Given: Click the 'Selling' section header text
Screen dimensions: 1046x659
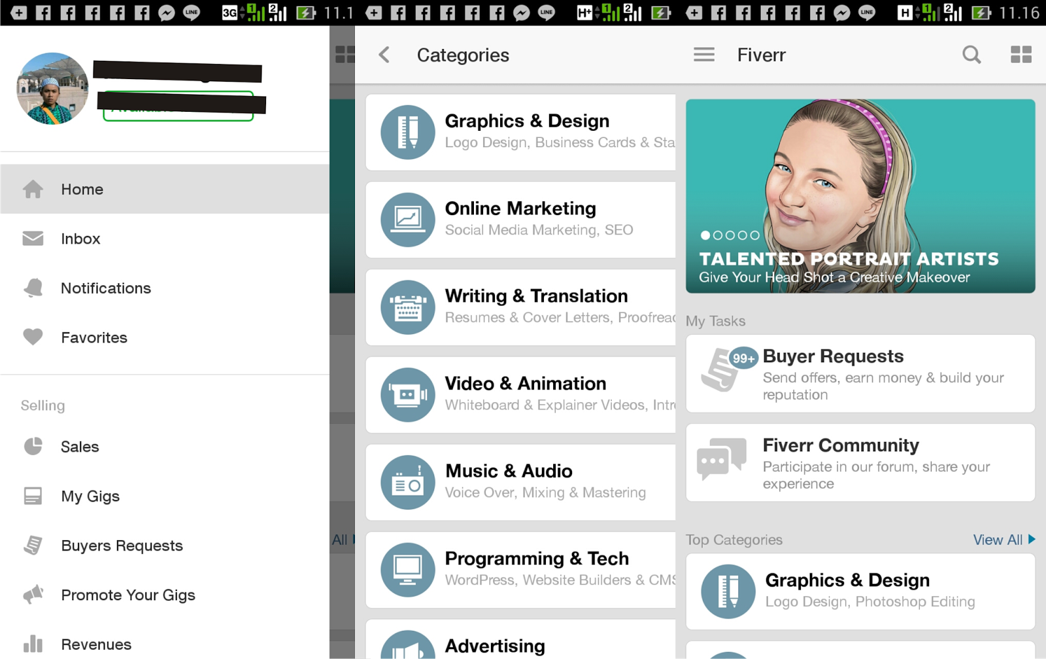Looking at the screenshot, I should point(42,405).
